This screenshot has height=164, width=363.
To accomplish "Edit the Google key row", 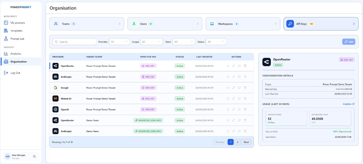I will 233,88.
